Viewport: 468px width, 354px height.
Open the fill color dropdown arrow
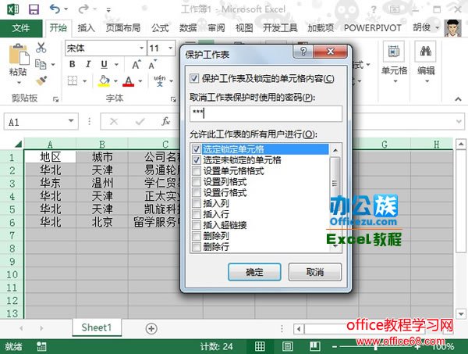pyautogui.click(x=115, y=81)
